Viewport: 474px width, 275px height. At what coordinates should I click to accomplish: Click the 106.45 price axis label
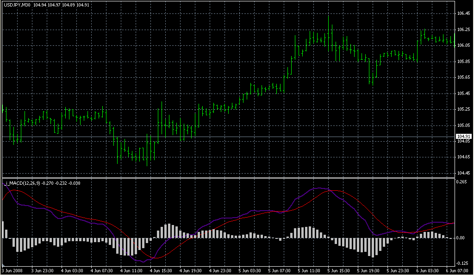coord(463,13)
